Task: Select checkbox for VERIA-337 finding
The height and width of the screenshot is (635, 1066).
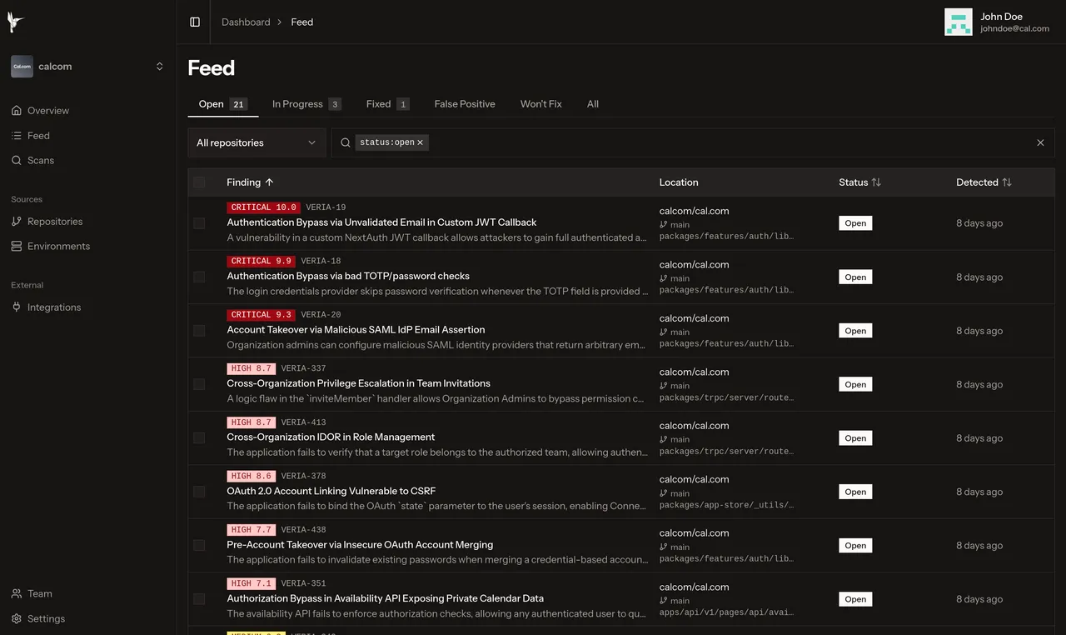Action: (x=199, y=384)
